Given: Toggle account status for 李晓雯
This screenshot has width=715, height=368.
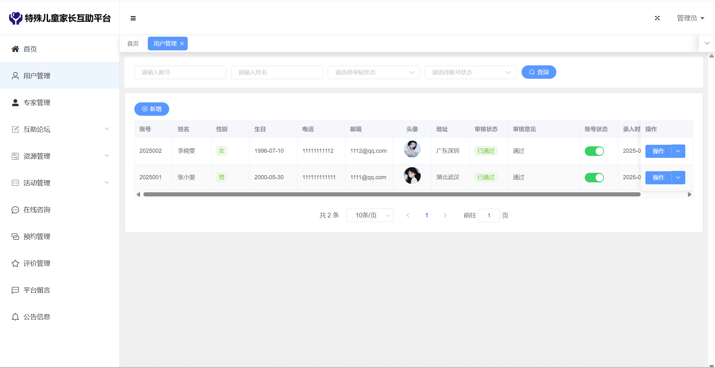Looking at the screenshot, I should [594, 151].
